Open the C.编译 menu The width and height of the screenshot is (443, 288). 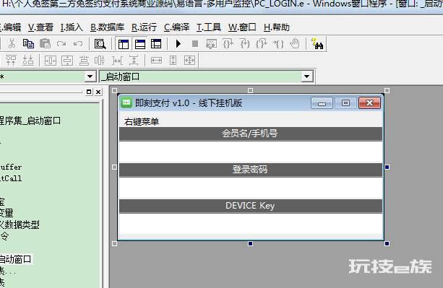pos(177,27)
